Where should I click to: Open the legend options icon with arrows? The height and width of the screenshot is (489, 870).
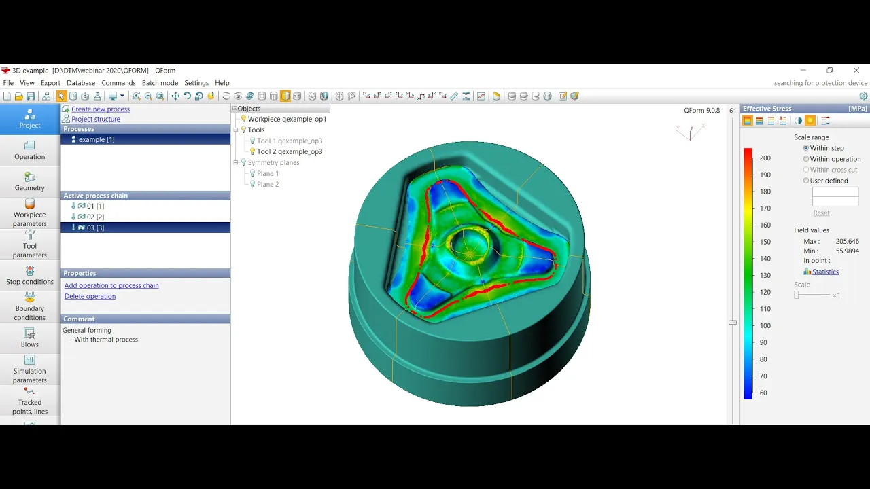coord(825,121)
